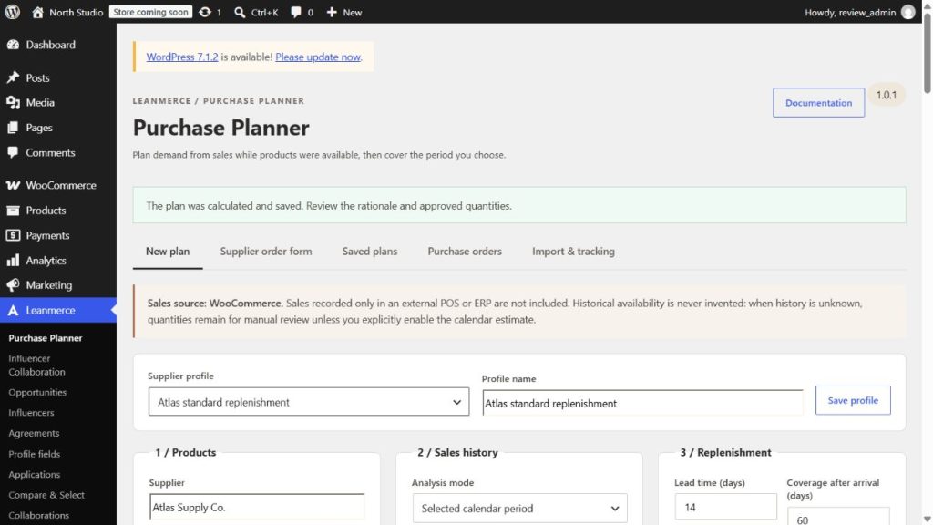Click the 1.0.1 version badge

click(887, 95)
